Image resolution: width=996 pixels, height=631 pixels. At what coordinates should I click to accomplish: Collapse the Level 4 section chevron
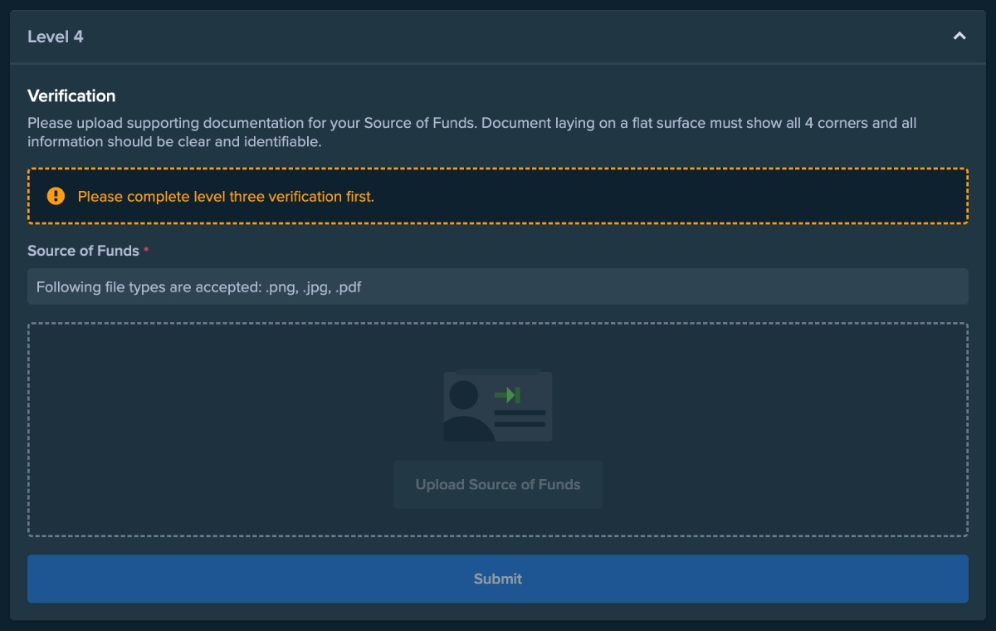coord(959,36)
